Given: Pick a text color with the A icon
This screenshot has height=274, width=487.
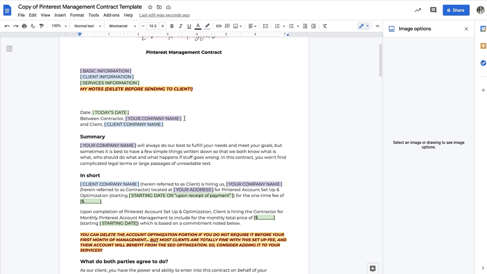Looking at the screenshot, I should pos(198,26).
